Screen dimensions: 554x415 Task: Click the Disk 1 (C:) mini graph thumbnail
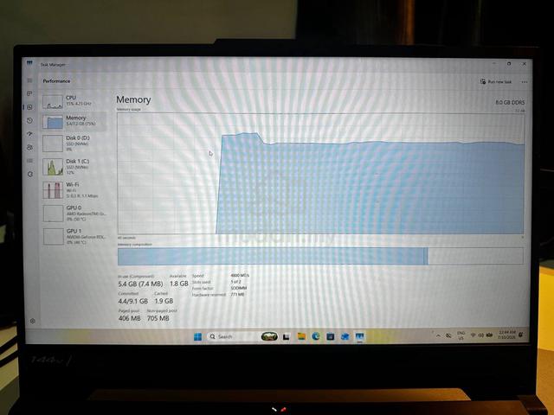click(53, 167)
